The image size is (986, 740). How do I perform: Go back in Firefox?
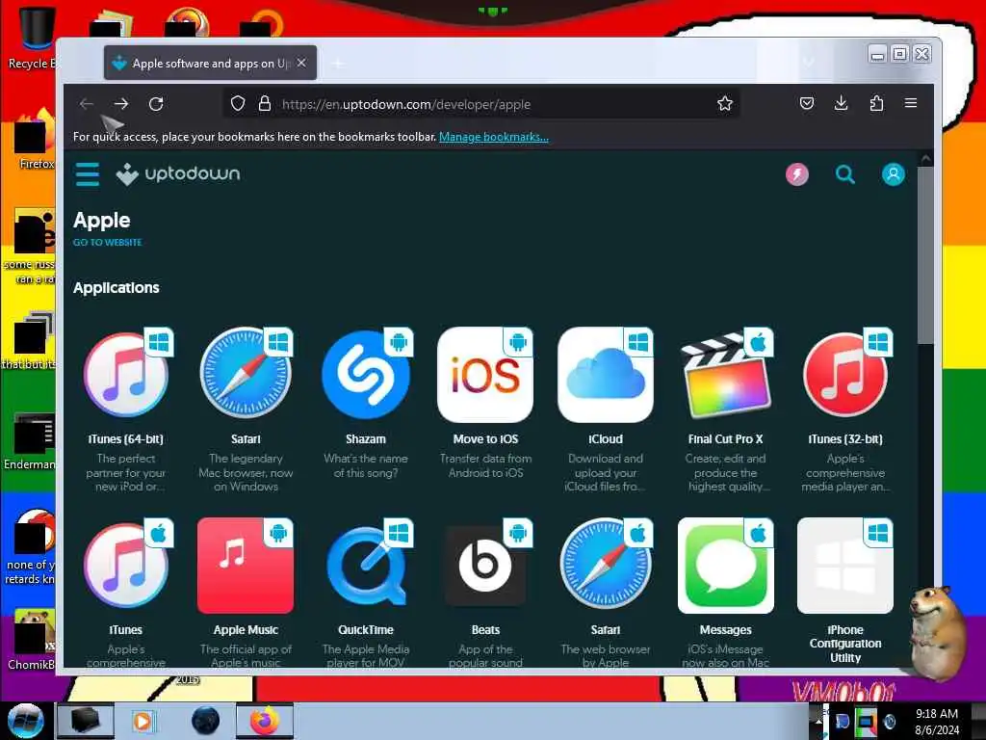87,104
